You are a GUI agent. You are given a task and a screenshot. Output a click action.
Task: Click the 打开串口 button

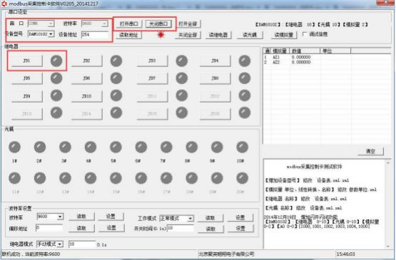coord(129,24)
